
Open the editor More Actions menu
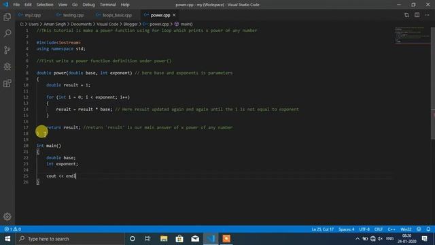(428, 15)
